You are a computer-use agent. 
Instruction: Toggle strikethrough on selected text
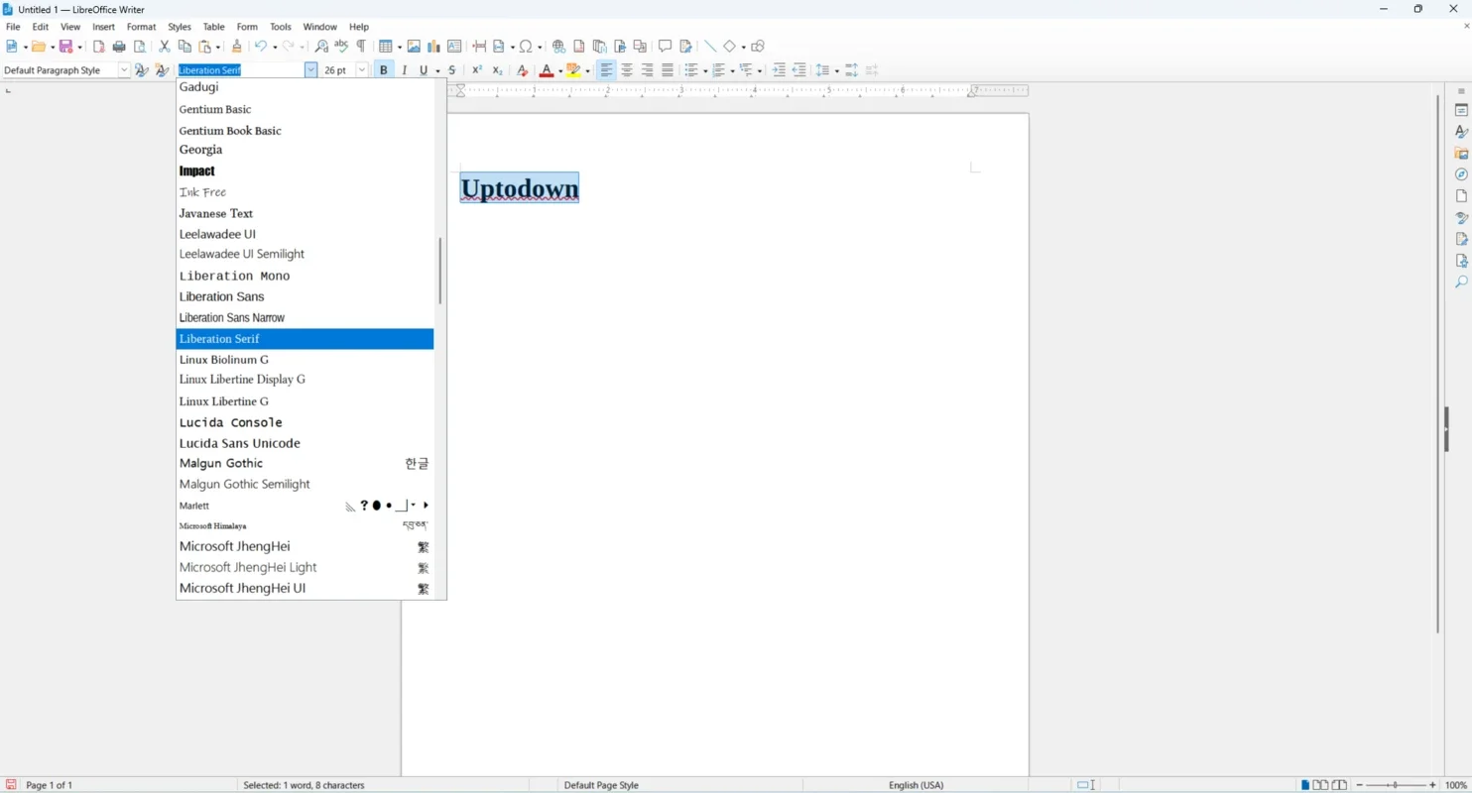click(451, 69)
